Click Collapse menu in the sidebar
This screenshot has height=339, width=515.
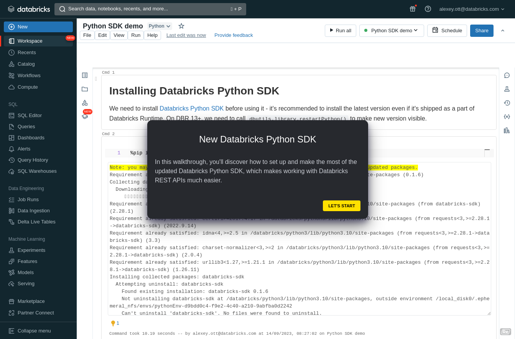coord(34,331)
